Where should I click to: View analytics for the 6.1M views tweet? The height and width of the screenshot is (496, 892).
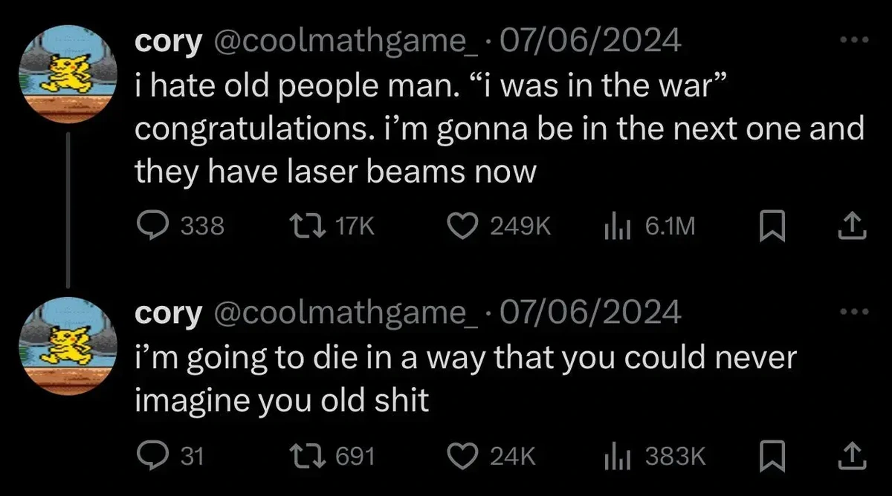click(615, 226)
